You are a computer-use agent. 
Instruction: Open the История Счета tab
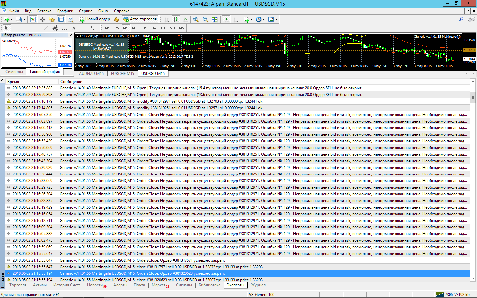point(67,285)
